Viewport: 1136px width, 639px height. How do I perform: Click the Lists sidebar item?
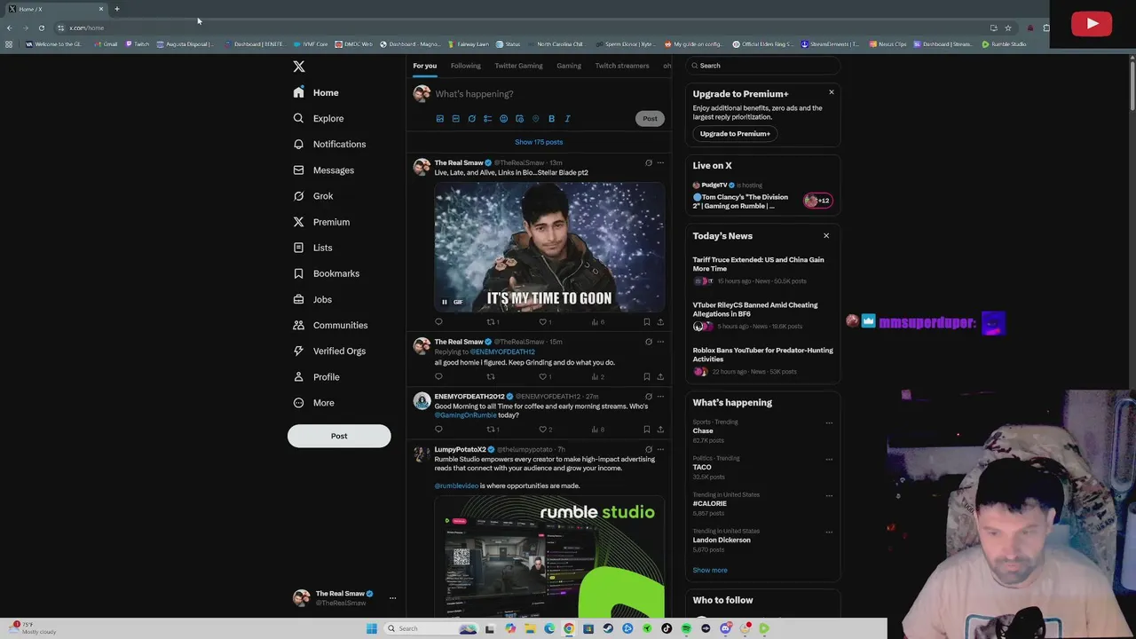click(312, 248)
